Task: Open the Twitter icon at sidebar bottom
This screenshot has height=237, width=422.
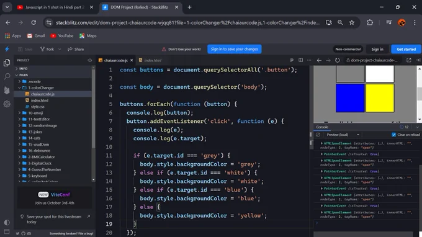Action: (x=17, y=233)
